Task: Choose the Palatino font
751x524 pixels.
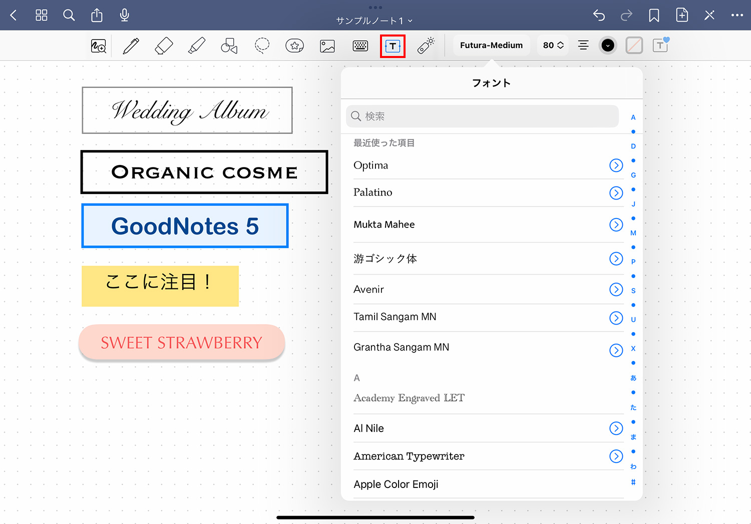Action: (x=372, y=192)
